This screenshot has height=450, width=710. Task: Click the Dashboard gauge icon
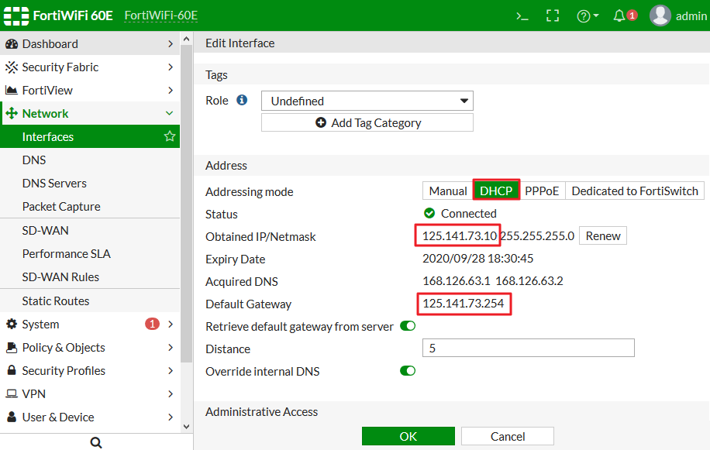pyautogui.click(x=12, y=44)
